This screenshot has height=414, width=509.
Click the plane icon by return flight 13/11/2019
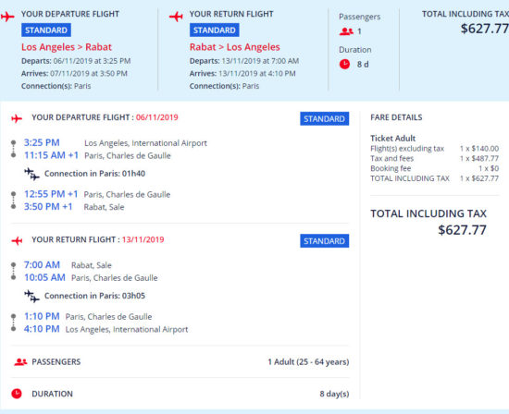[x=17, y=240]
